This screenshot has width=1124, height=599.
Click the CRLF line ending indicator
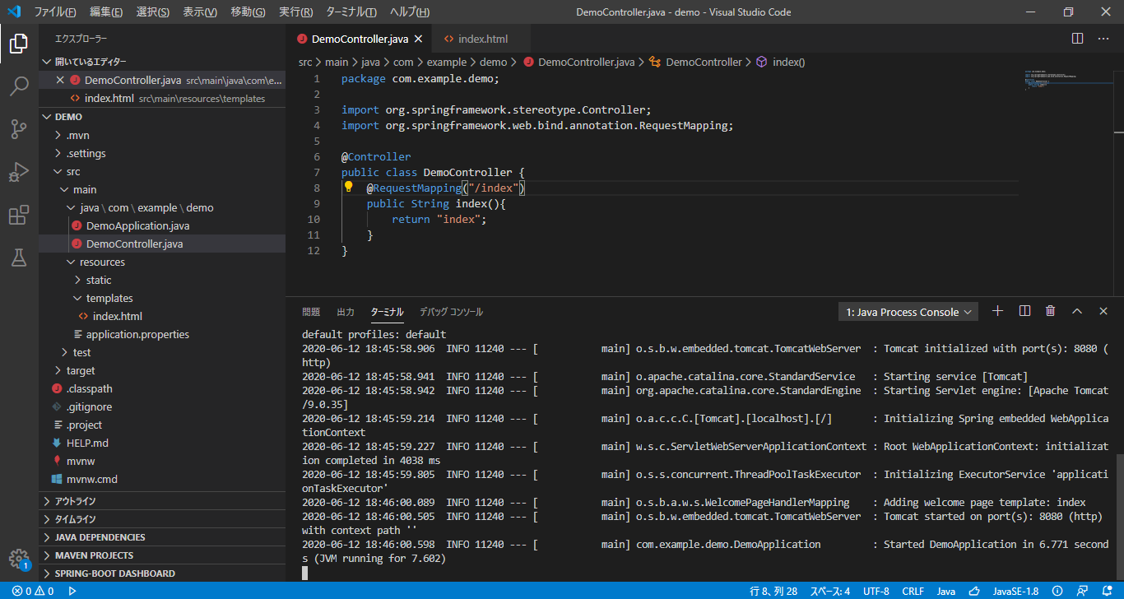tap(913, 591)
